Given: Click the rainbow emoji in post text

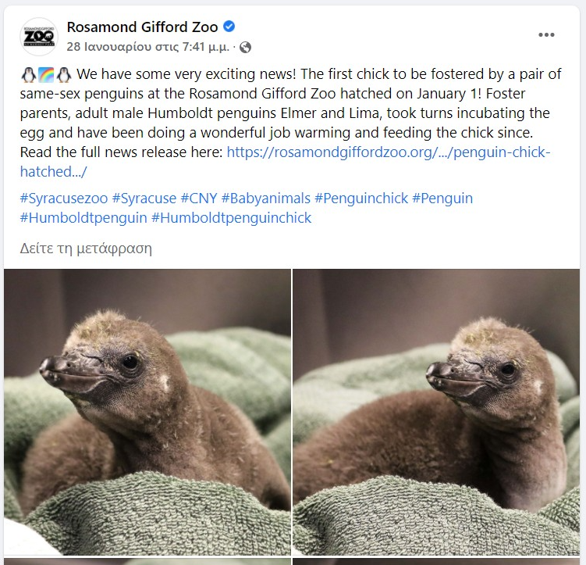Looking at the screenshot, I should click(46, 74).
